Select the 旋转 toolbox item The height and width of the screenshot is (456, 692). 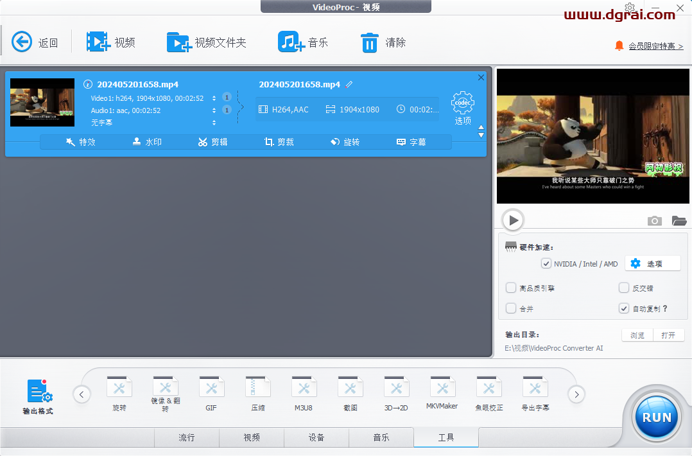[119, 394]
